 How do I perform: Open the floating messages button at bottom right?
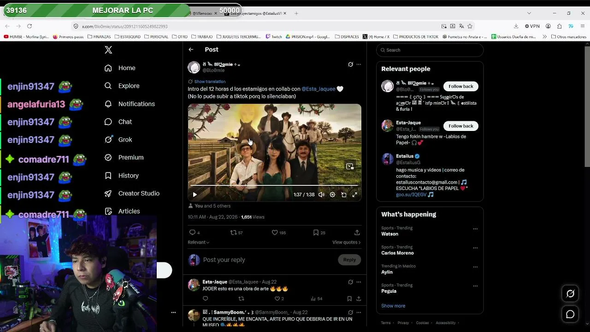(570, 314)
